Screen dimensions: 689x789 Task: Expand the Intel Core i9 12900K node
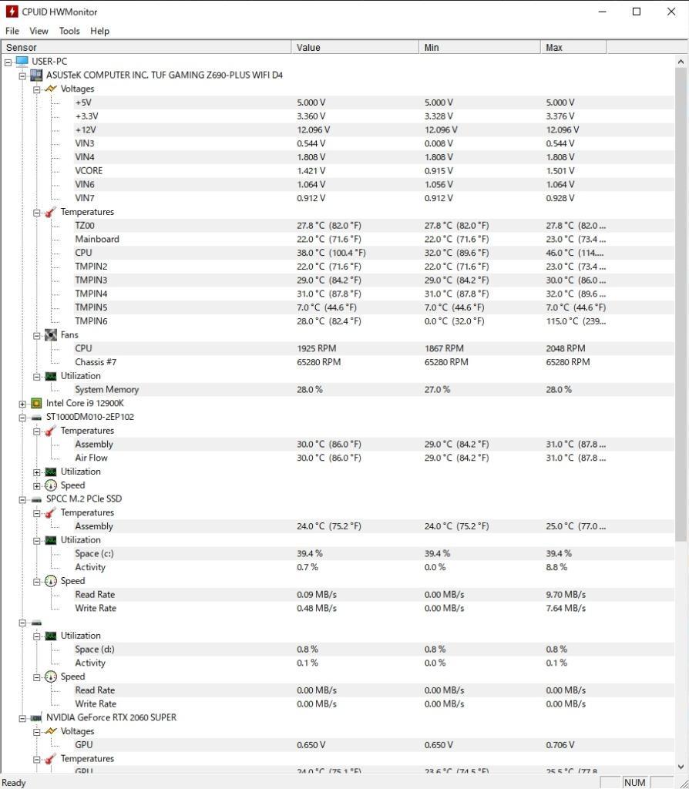click(x=22, y=404)
